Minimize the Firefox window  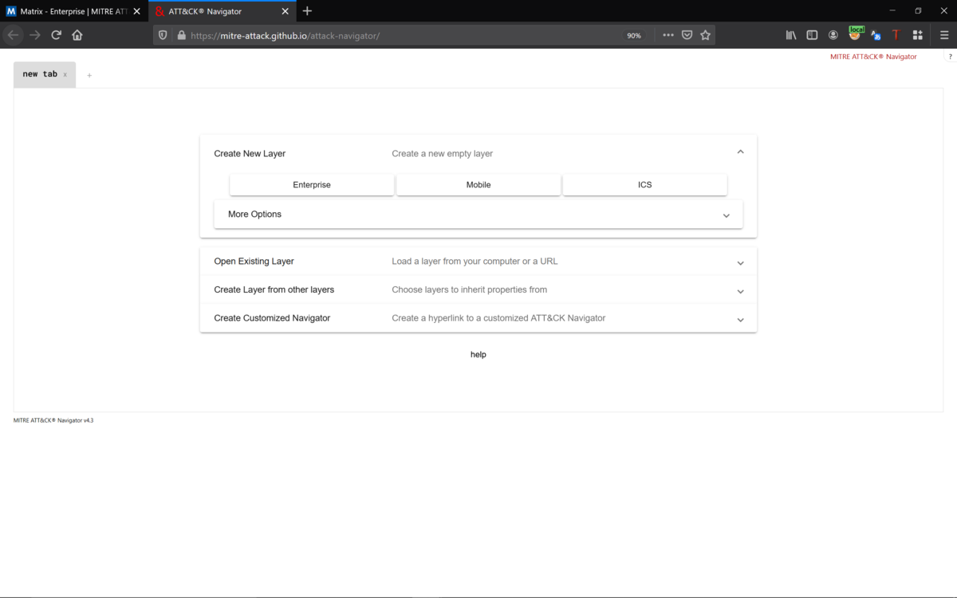pyautogui.click(x=892, y=11)
